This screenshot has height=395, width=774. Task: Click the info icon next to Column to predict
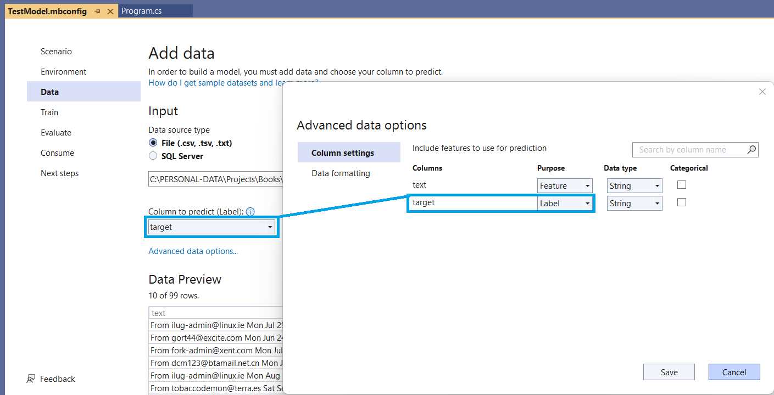pos(251,211)
